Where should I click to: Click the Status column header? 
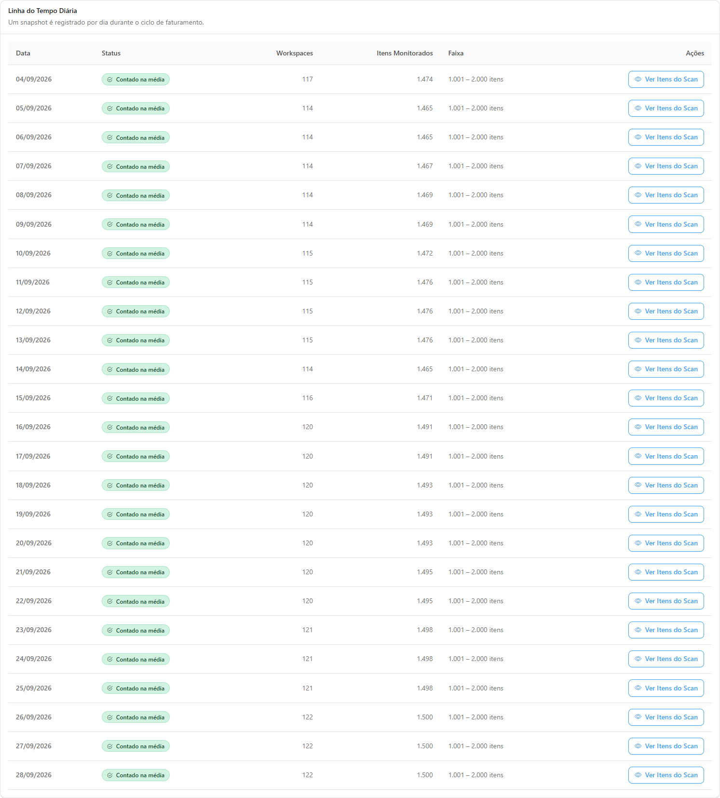[111, 53]
